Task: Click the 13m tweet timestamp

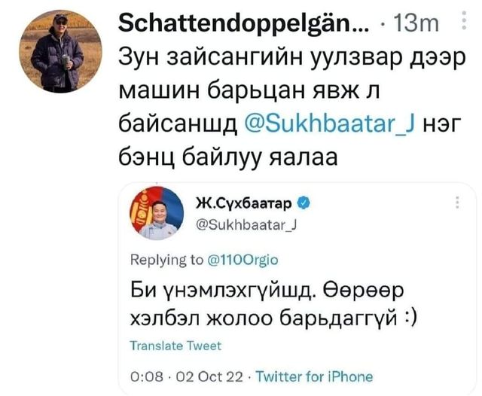Action: coord(416,23)
